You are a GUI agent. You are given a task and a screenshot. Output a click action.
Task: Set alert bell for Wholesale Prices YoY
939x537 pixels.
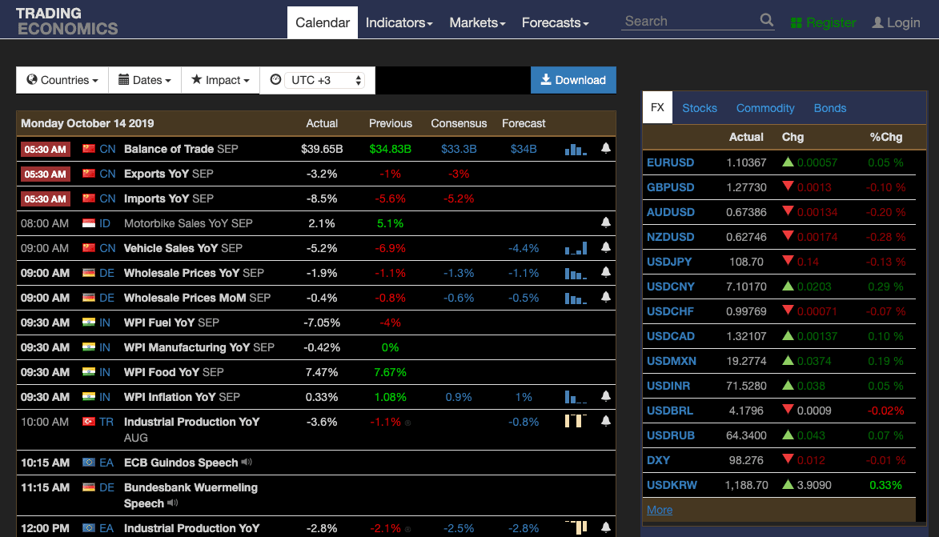click(606, 272)
